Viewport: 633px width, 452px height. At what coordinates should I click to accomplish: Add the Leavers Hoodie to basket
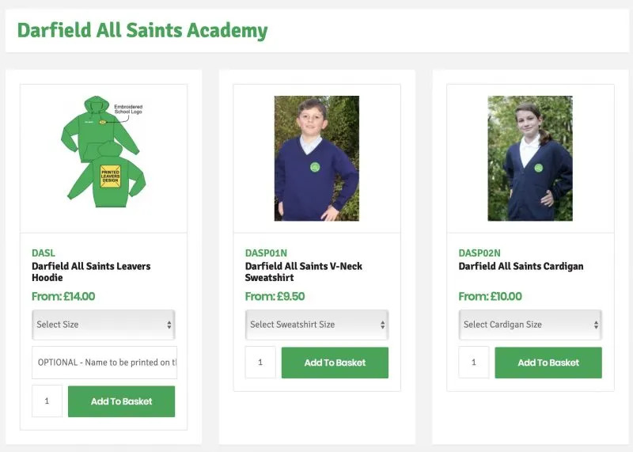(121, 401)
